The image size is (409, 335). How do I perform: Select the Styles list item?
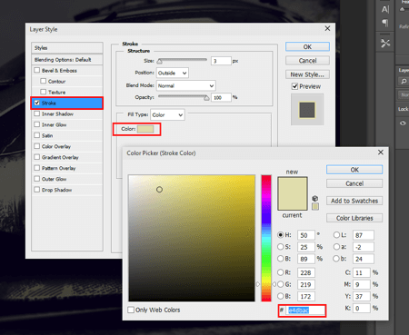click(x=67, y=48)
